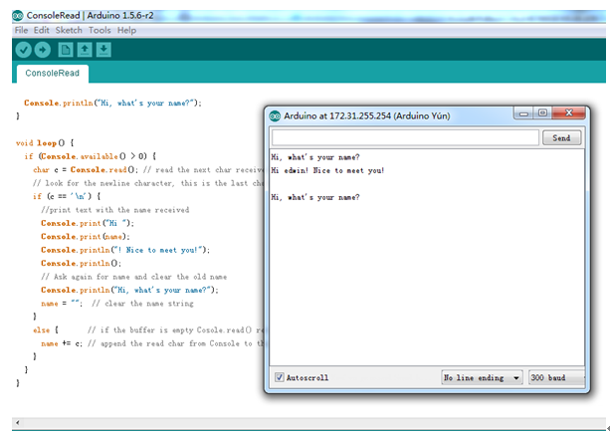The height and width of the screenshot is (433, 610).
Task: Click the 'void loop() {' code line
Action: coord(45,143)
